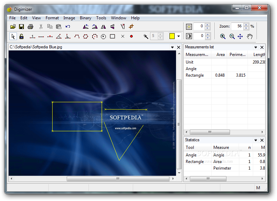Rotate the image counterclockwise
Screen dimensions: 277x201
[x=86, y=27]
